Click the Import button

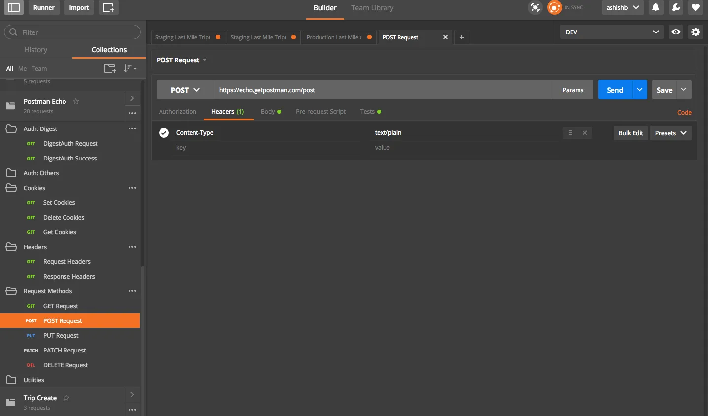pos(79,7)
